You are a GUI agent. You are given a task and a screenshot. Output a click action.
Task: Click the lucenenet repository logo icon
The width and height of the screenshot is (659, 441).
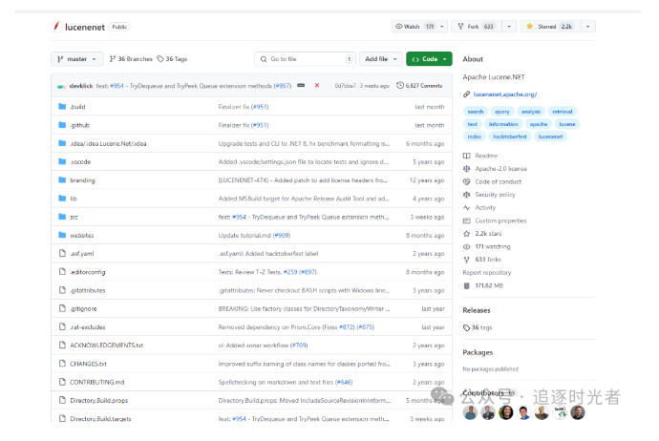pos(56,27)
